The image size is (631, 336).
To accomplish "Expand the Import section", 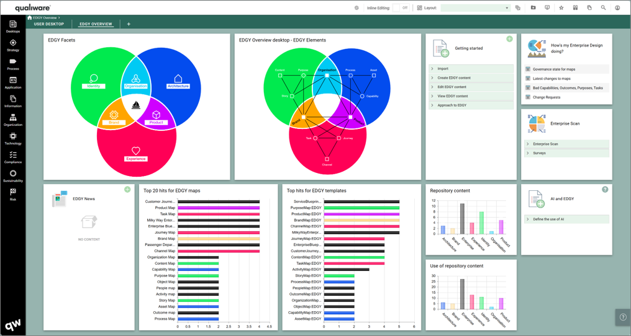I will (471, 69).
